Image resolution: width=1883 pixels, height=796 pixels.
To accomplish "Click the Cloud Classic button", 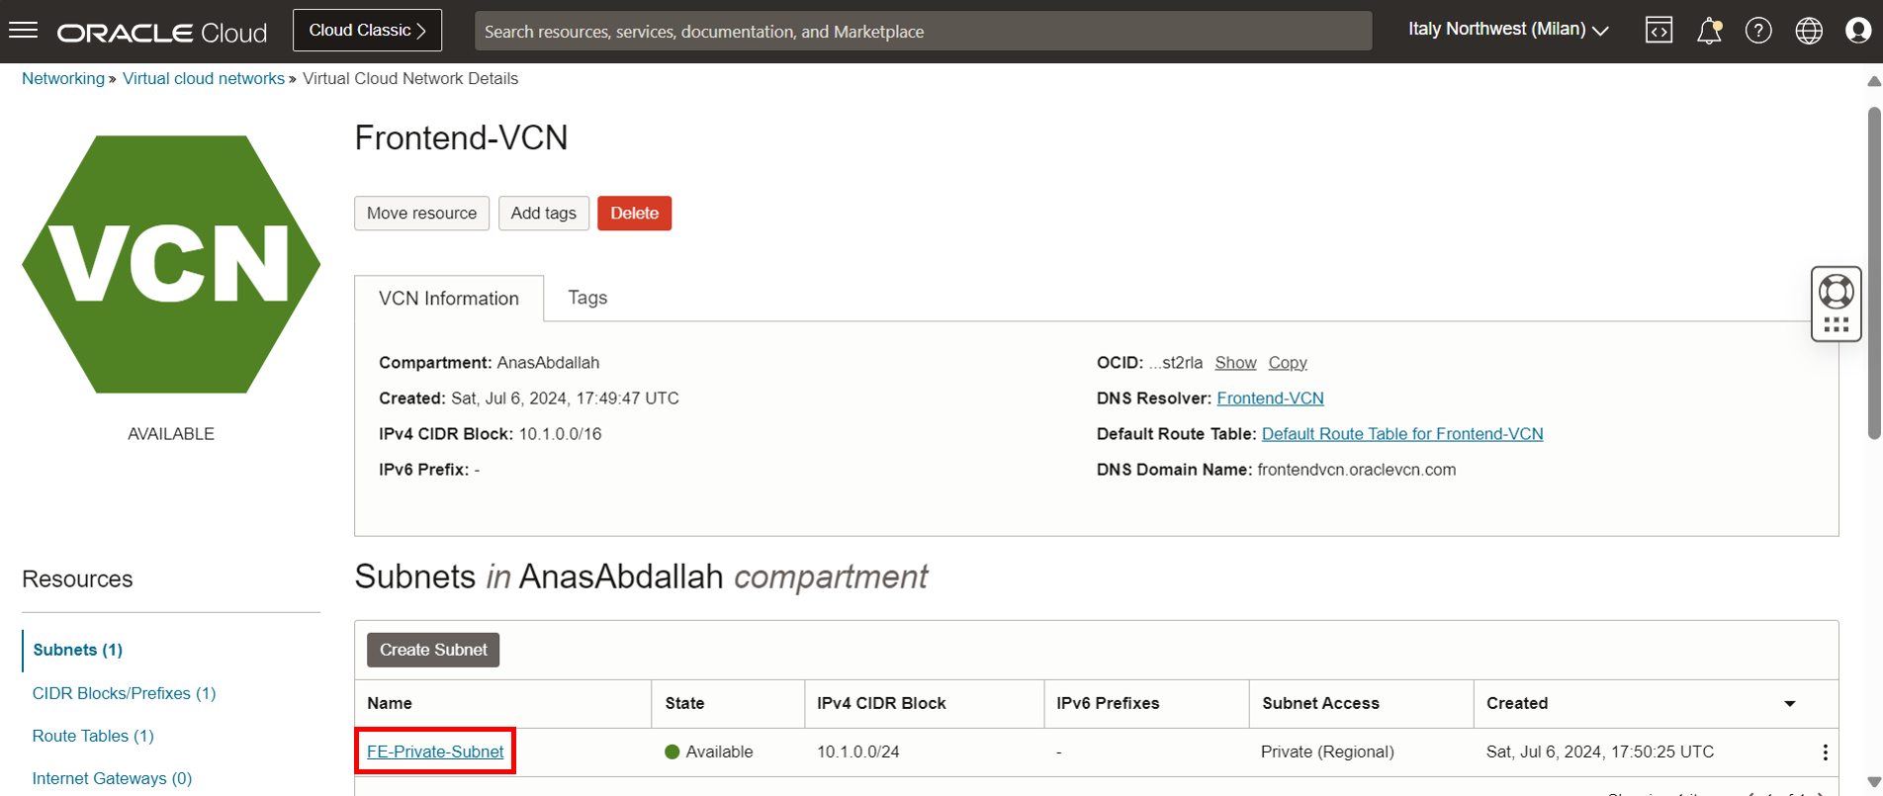I will 367,31.
